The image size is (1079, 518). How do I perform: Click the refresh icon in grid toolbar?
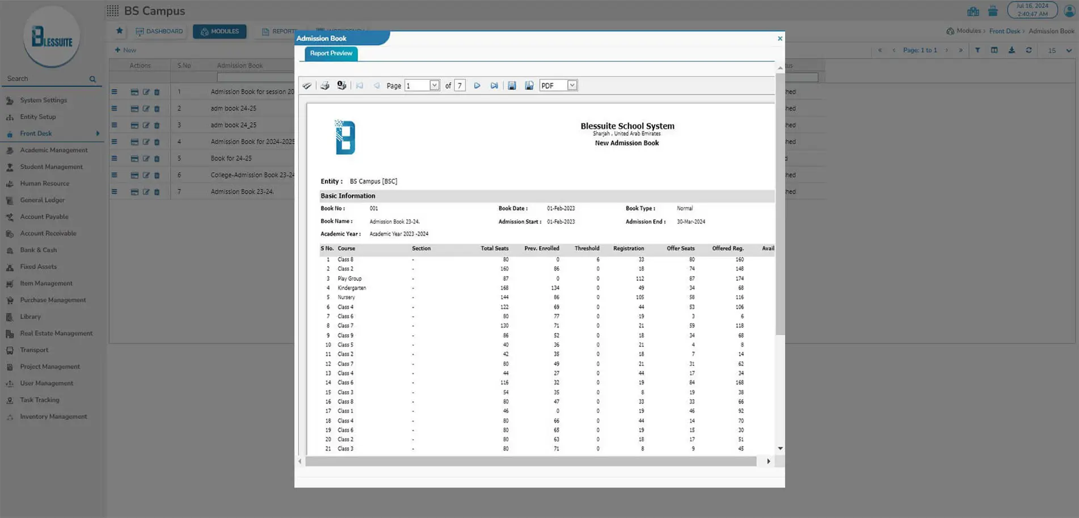tap(1029, 50)
